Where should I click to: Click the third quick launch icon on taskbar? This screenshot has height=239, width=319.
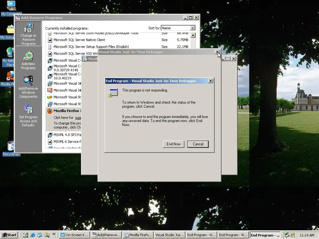(x=40, y=235)
